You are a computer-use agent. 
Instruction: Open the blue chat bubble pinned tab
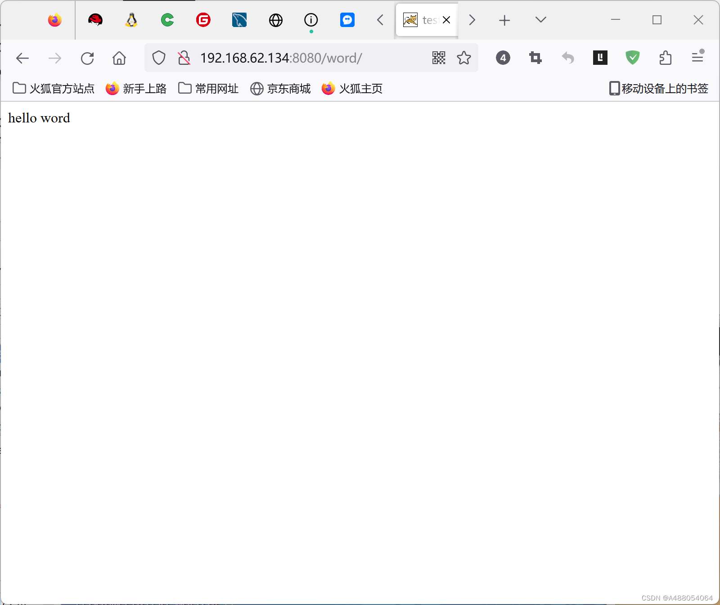point(347,20)
